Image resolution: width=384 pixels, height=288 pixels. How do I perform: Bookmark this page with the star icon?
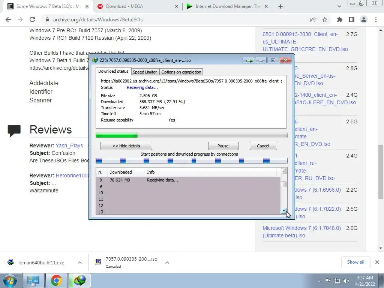325,19
